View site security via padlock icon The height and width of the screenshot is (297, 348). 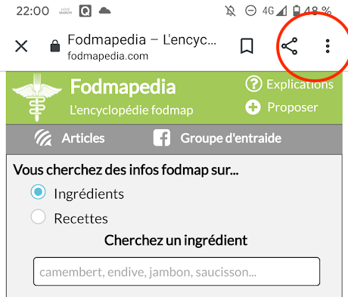tap(55, 46)
